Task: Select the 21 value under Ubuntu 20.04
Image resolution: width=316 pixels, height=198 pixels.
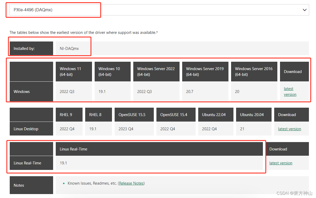Action: (242, 129)
